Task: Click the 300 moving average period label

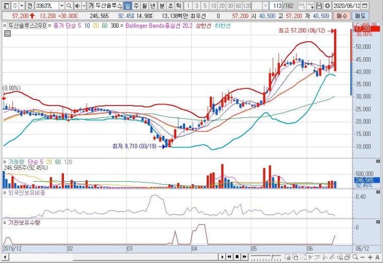Action: pyautogui.click(x=114, y=26)
